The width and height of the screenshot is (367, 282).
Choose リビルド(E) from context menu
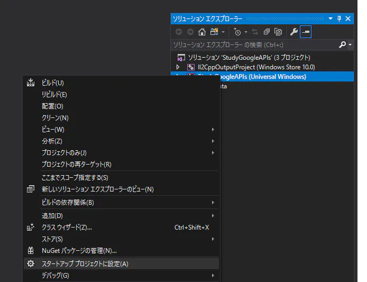tap(121, 94)
